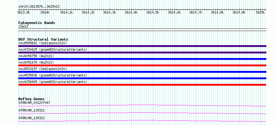Select the Cytogenetic Bands track heading
This screenshot has width=275, height=125.
37,23
